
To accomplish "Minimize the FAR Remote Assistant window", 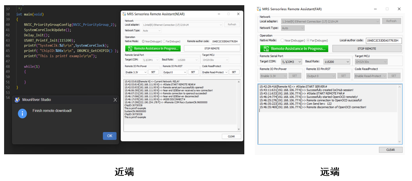I will click(376, 9).
